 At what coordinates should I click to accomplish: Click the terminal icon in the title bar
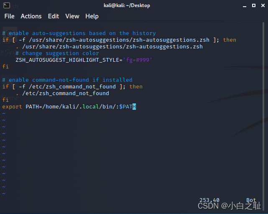point(7,5)
